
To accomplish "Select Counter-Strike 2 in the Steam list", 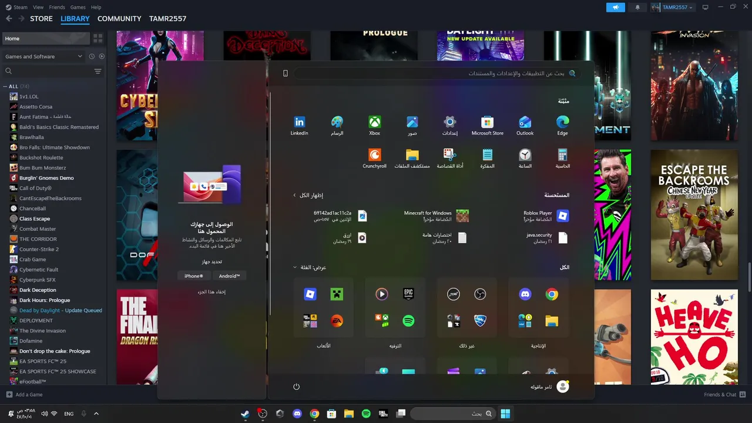I will pos(39,249).
